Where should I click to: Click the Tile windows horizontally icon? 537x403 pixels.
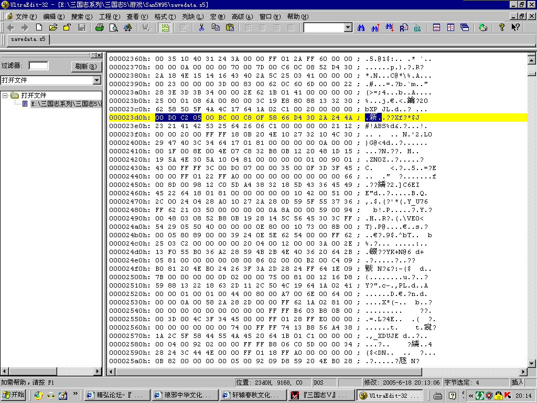(x=436, y=27)
